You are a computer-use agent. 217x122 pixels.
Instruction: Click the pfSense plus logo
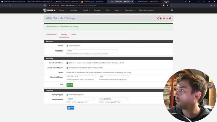click(50, 10)
